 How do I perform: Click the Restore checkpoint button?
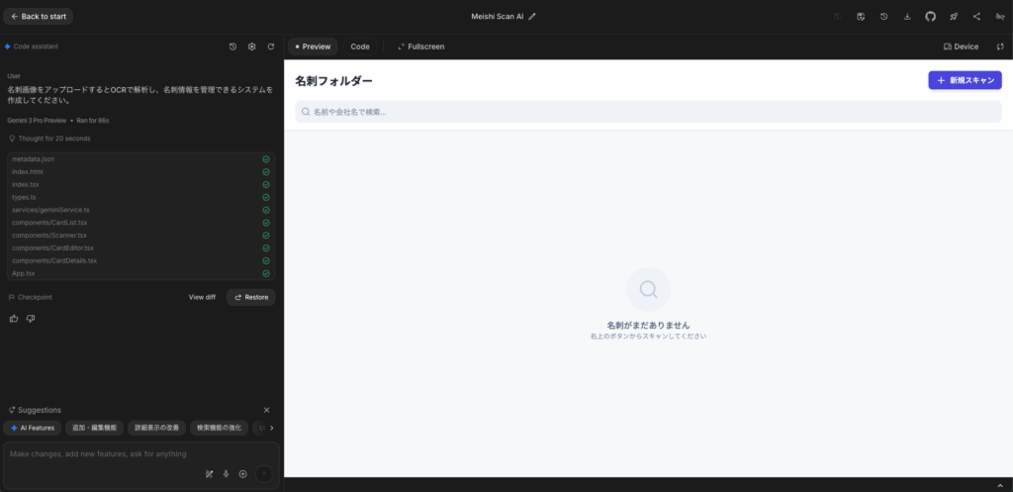[251, 297]
